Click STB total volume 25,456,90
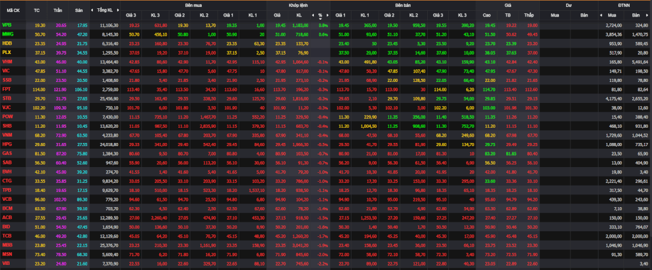652x270 pixels. coord(110,98)
